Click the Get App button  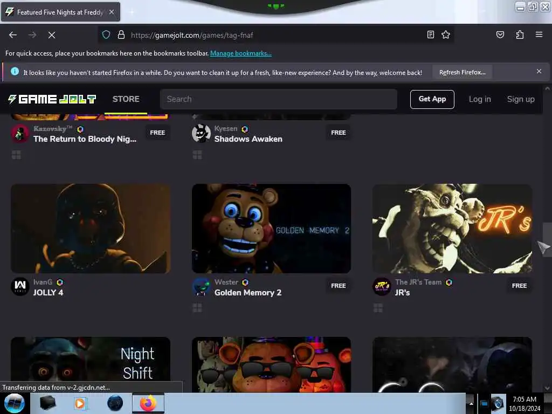[432, 99]
